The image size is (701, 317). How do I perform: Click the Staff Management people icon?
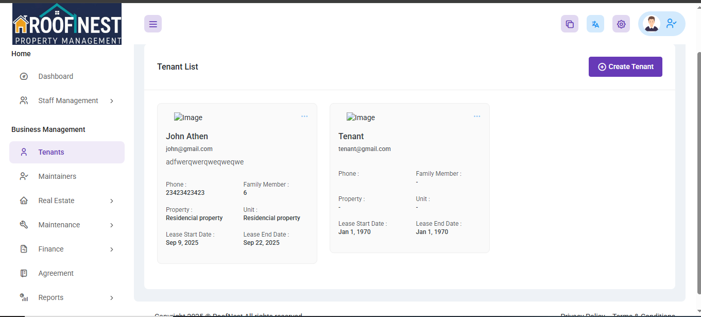click(24, 101)
